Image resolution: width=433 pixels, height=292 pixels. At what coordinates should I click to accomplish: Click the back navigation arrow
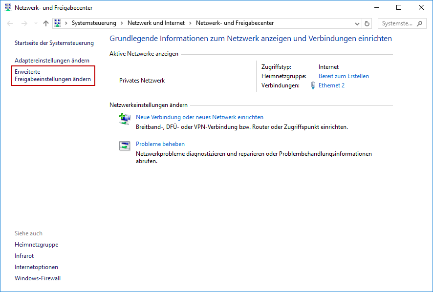10,23
